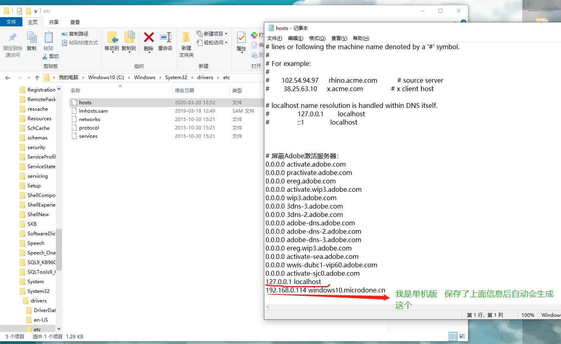Click the Copy (复制) ribbon icon
The height and width of the screenshot is (344, 561).
point(32,37)
